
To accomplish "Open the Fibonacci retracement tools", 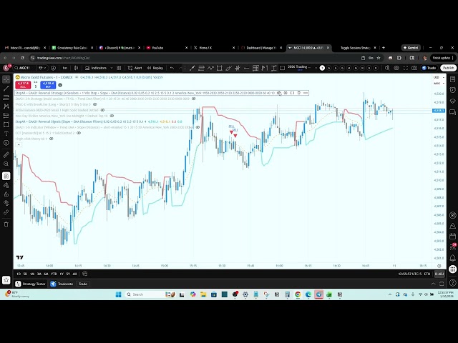I will 6,97.
